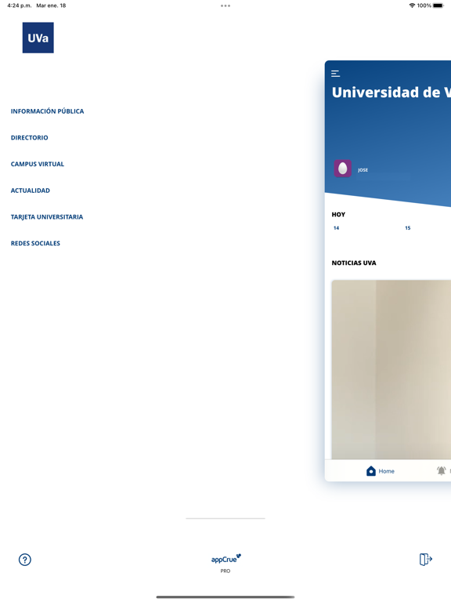Select the Home tab icon
451x602 pixels.
(x=371, y=471)
